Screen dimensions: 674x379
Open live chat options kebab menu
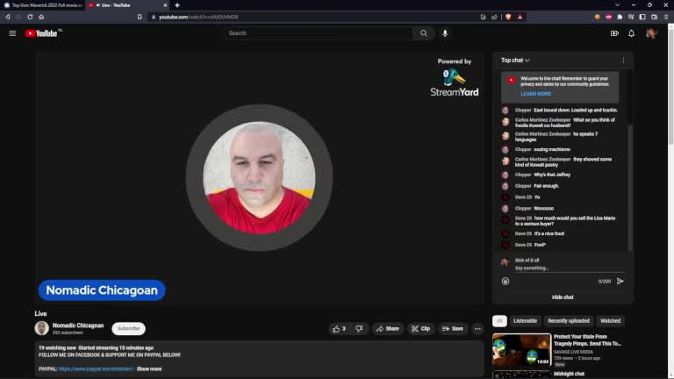click(623, 61)
